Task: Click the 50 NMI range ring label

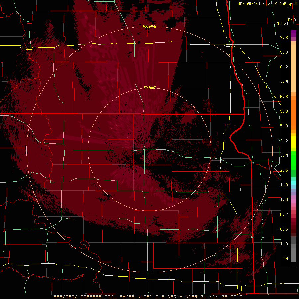Action: coord(149,88)
